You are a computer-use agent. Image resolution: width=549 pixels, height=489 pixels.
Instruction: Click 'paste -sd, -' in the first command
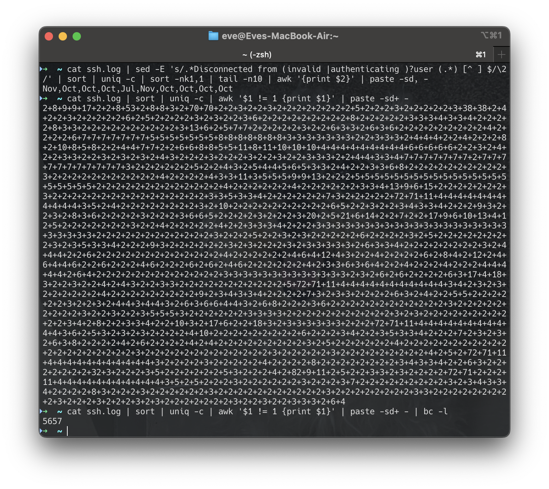click(399, 79)
